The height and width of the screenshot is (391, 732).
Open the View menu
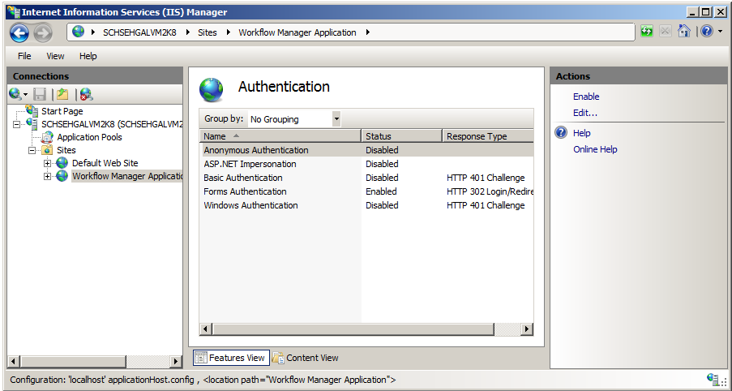55,56
